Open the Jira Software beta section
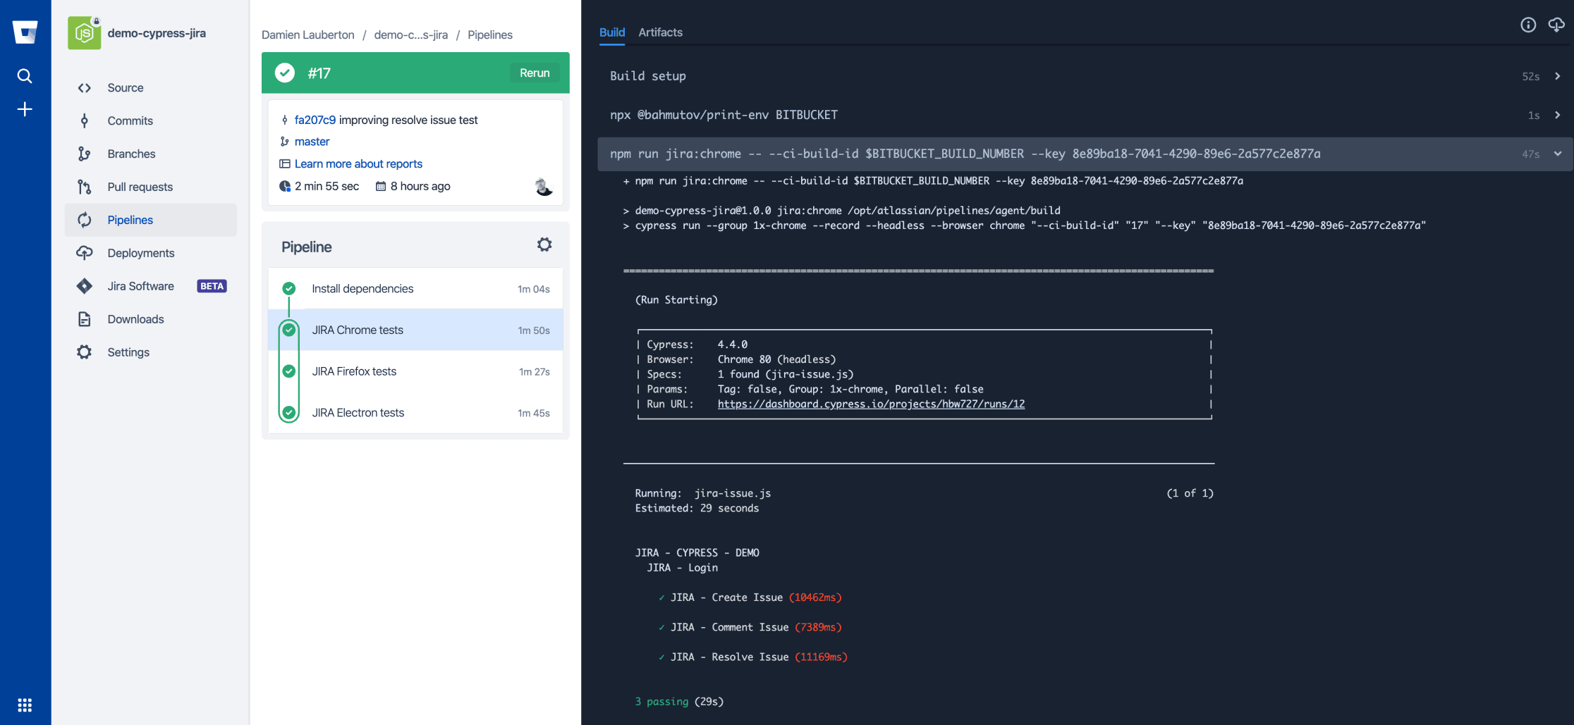1574x725 pixels. click(140, 286)
